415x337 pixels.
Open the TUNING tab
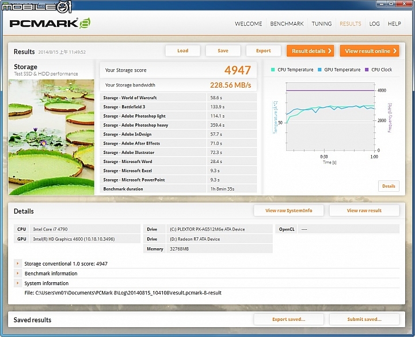pyautogui.click(x=322, y=24)
